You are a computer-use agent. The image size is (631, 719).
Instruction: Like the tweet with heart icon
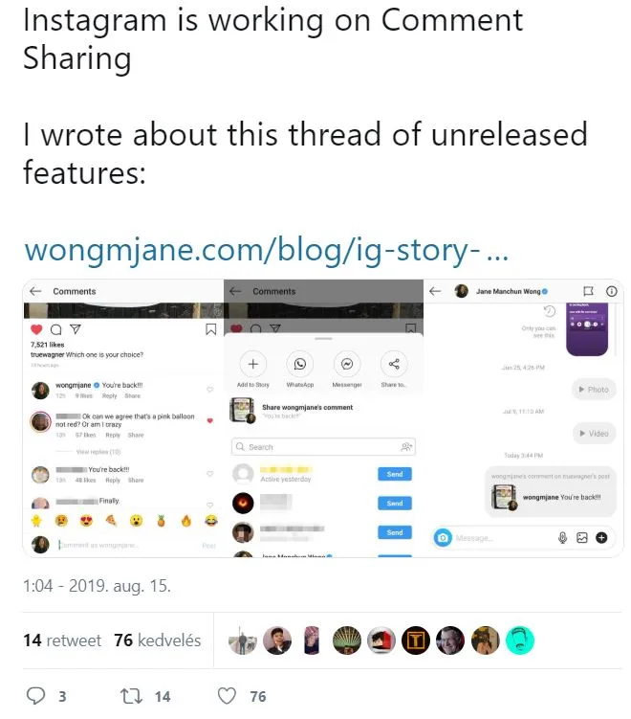(227, 696)
